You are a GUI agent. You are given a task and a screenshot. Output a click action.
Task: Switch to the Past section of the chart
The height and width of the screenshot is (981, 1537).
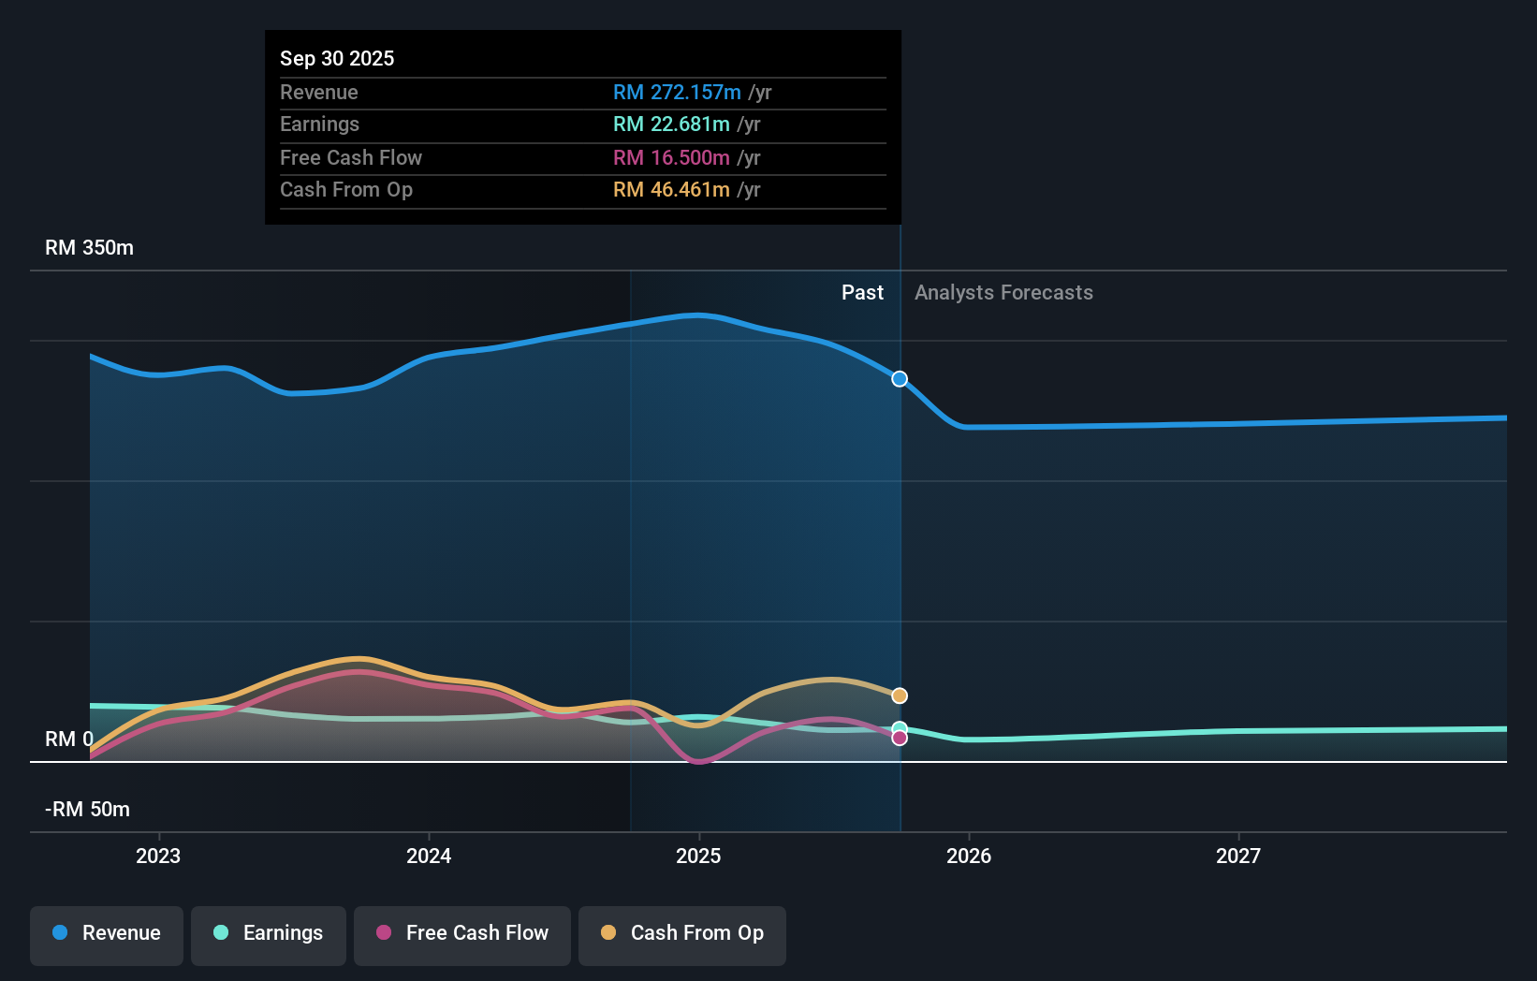[862, 292]
